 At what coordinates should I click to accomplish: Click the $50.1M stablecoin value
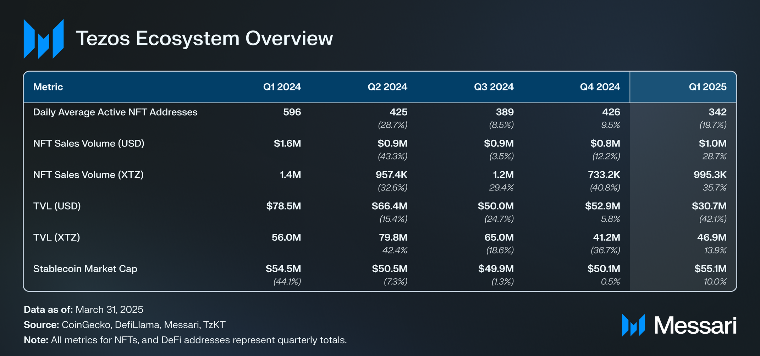pos(604,269)
